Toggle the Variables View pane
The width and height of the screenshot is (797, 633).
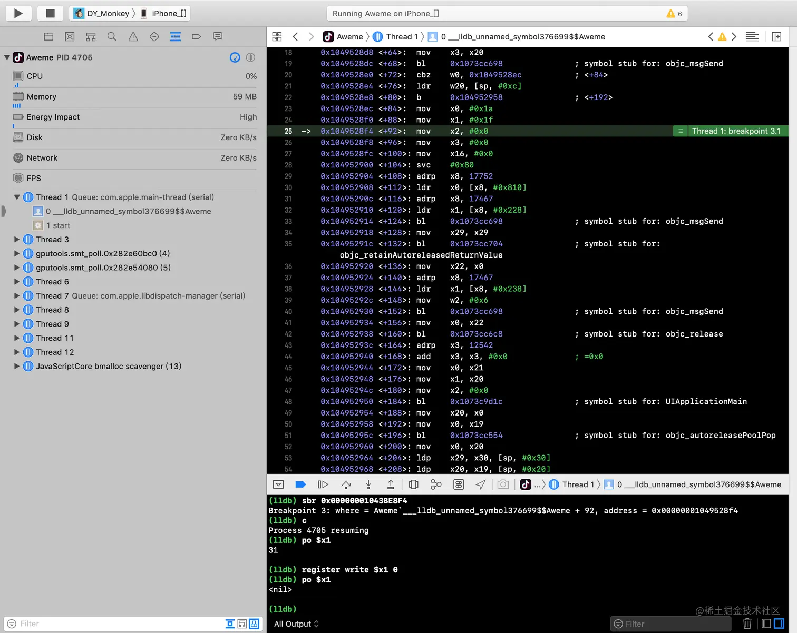pyautogui.click(x=766, y=624)
